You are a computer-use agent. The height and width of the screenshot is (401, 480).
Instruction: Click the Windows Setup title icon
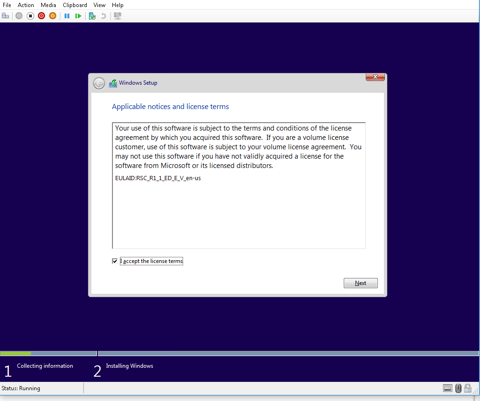point(113,83)
